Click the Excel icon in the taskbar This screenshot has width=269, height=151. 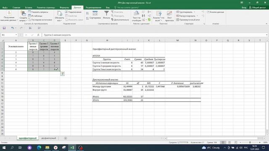72,148
